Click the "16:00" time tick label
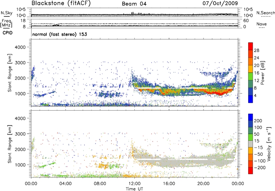275x191 pixels. pyautogui.click(x=169, y=184)
